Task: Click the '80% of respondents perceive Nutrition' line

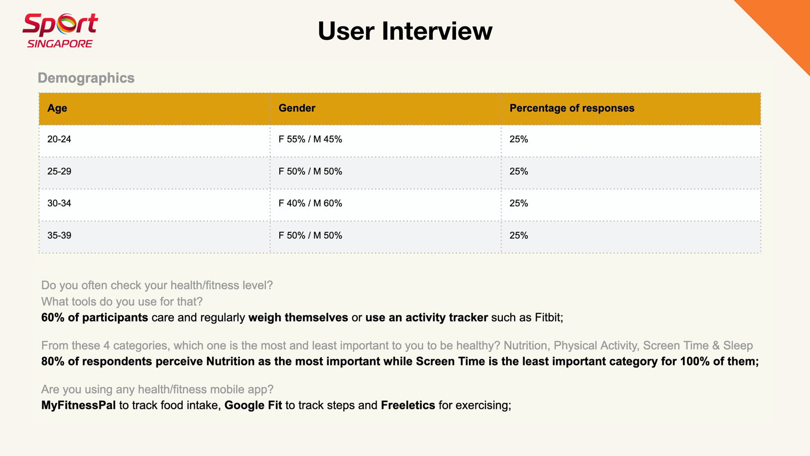Action: [x=400, y=361]
